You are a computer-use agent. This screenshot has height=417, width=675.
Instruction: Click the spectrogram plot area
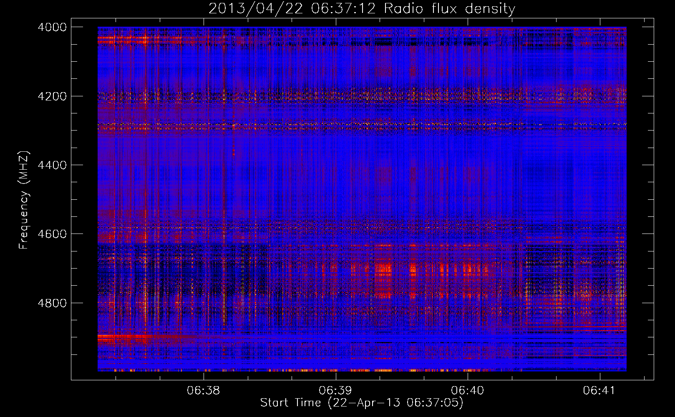(x=362, y=199)
